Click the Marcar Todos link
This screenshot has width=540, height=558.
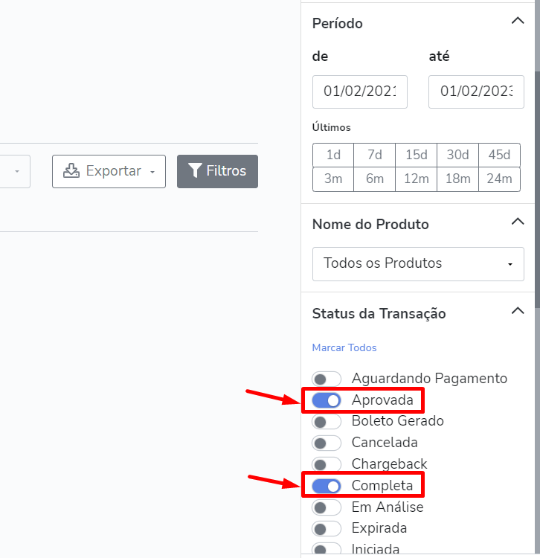click(x=344, y=347)
